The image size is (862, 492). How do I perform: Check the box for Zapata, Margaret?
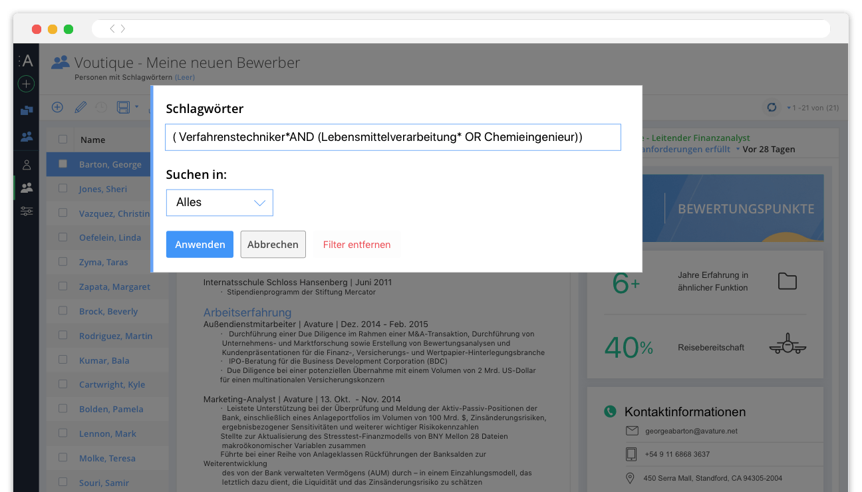point(63,287)
